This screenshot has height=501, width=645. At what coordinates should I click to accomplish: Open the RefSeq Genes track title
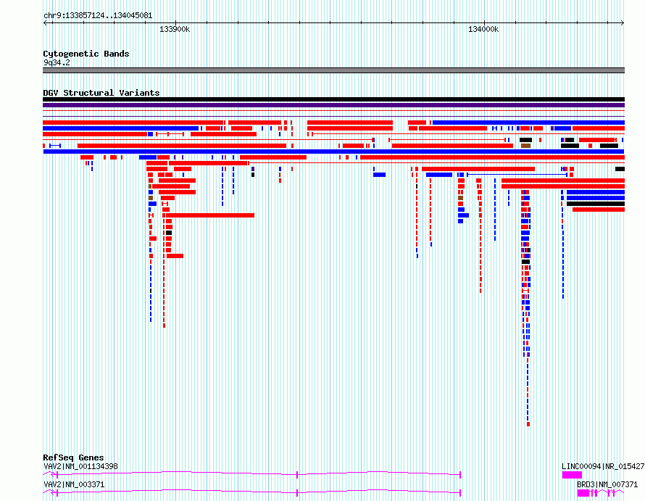click(73, 457)
